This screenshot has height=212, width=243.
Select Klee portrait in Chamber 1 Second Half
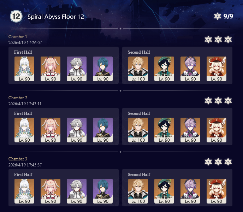coord(217,69)
